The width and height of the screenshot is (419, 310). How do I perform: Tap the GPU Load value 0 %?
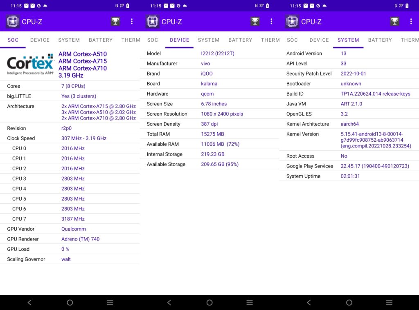[x=65, y=249]
